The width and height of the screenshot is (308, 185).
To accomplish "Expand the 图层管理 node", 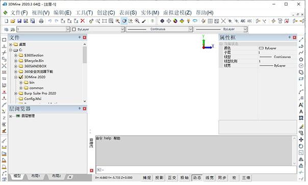I will pyautogui.click(x=11, y=116).
